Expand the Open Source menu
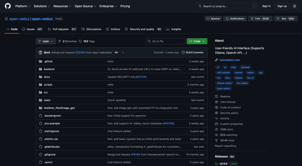The image size is (302, 166). point(85,6)
